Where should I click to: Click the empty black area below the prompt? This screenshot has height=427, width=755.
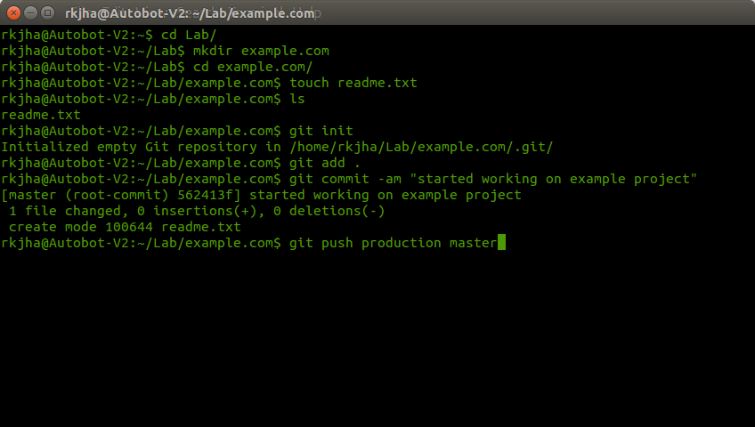pos(377,338)
